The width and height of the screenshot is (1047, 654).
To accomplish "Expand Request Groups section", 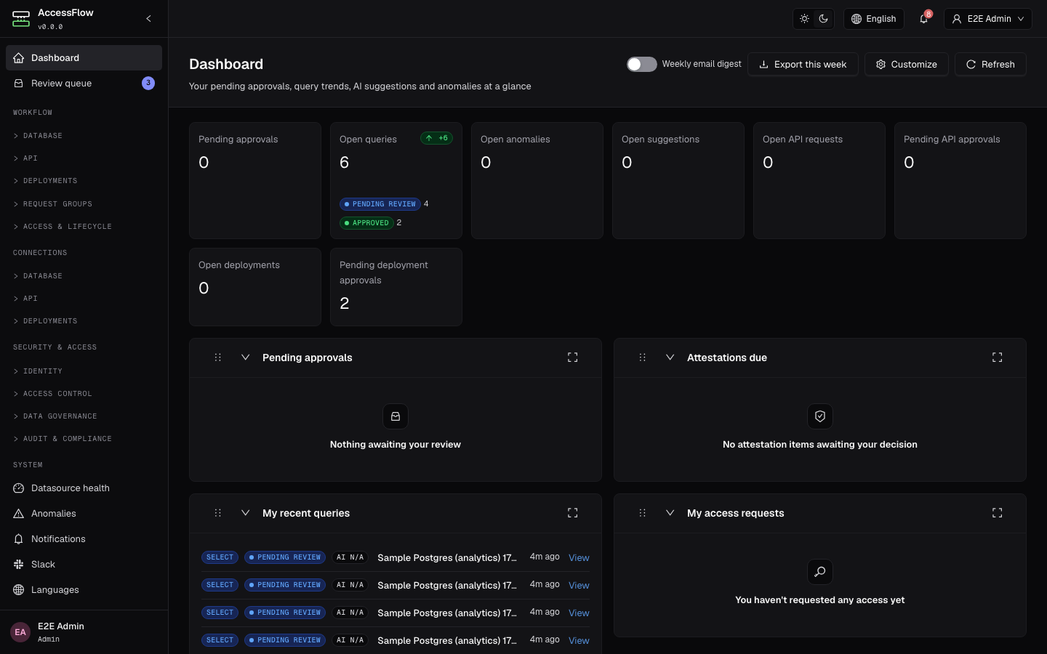I will [84, 204].
